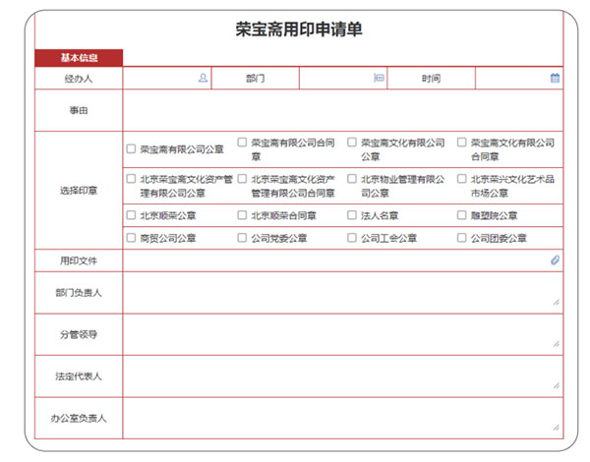The image size is (590, 462).
Task: Open the department selector icon in 部门 field
Action: click(379, 78)
